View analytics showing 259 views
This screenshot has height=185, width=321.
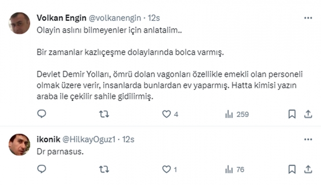pos(229,115)
